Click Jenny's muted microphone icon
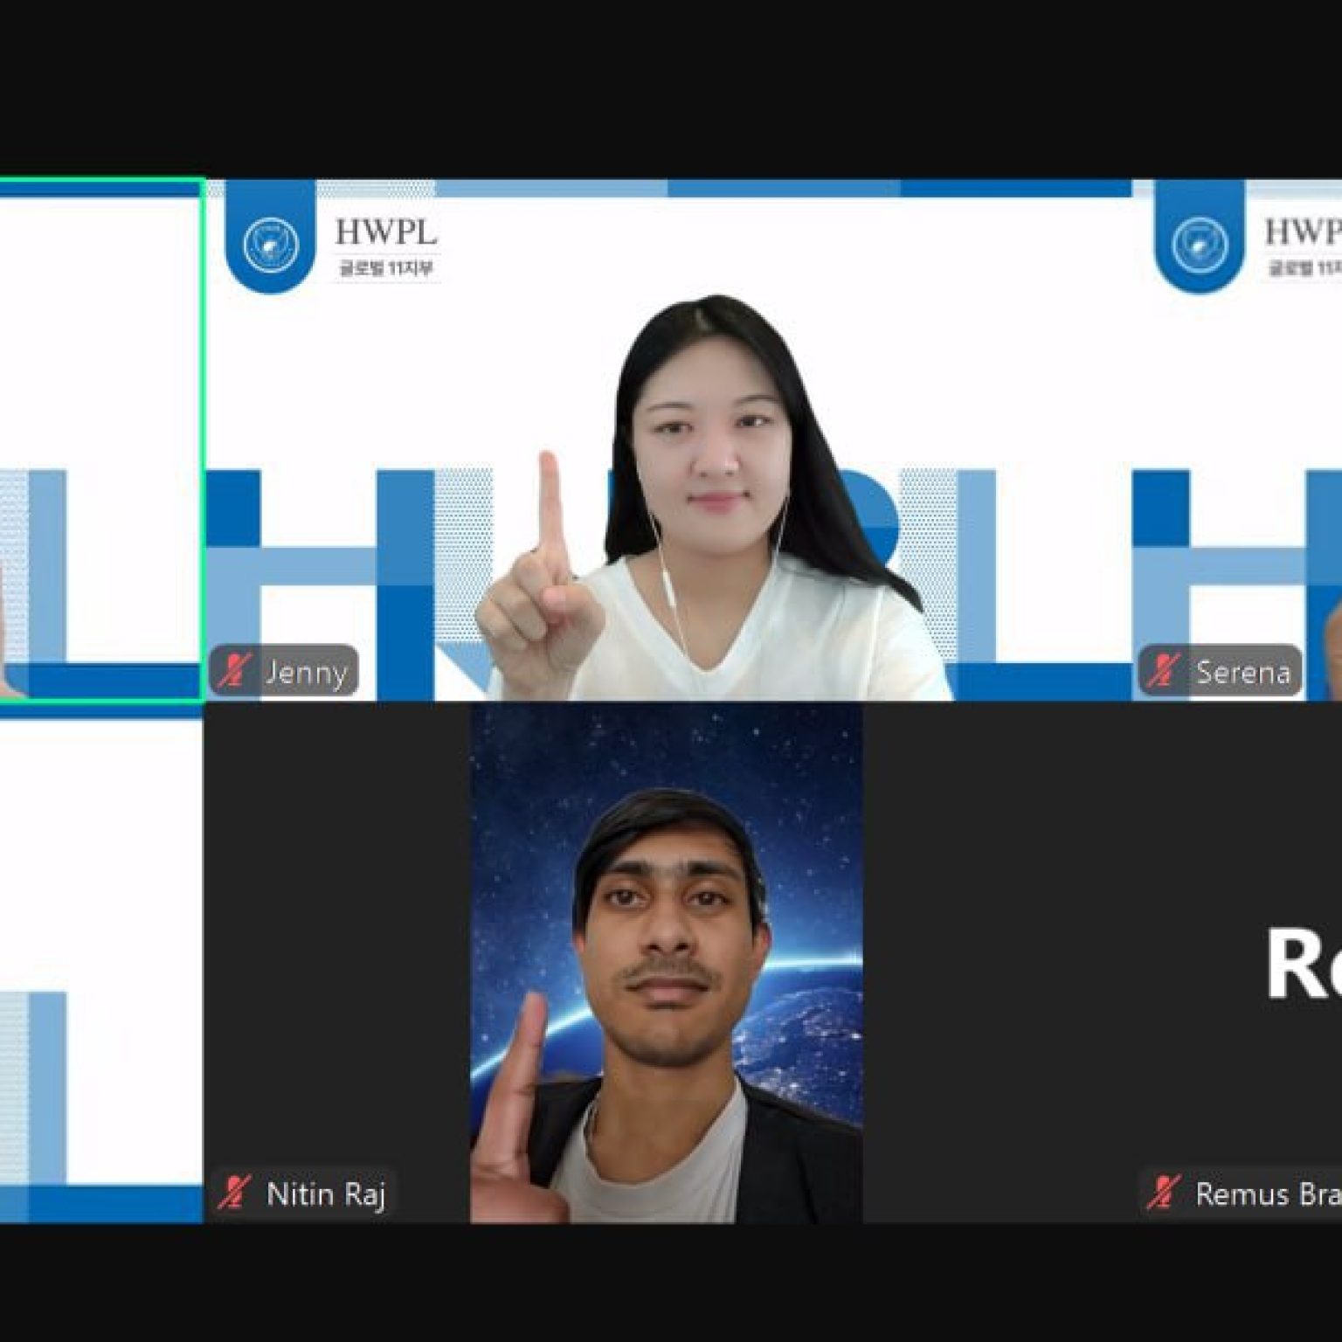This screenshot has width=1342, height=1342. click(232, 672)
